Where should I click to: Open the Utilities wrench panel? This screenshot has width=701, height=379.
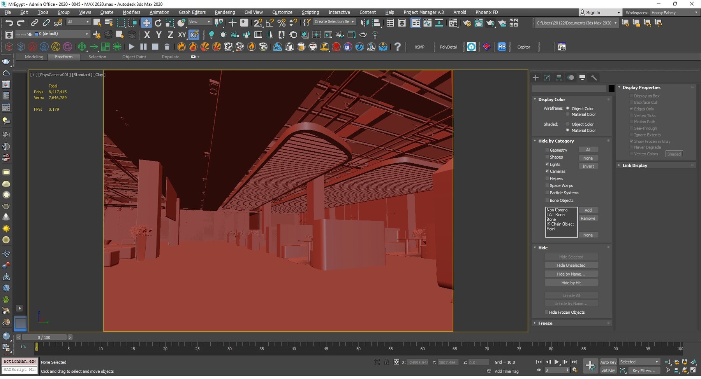[594, 78]
